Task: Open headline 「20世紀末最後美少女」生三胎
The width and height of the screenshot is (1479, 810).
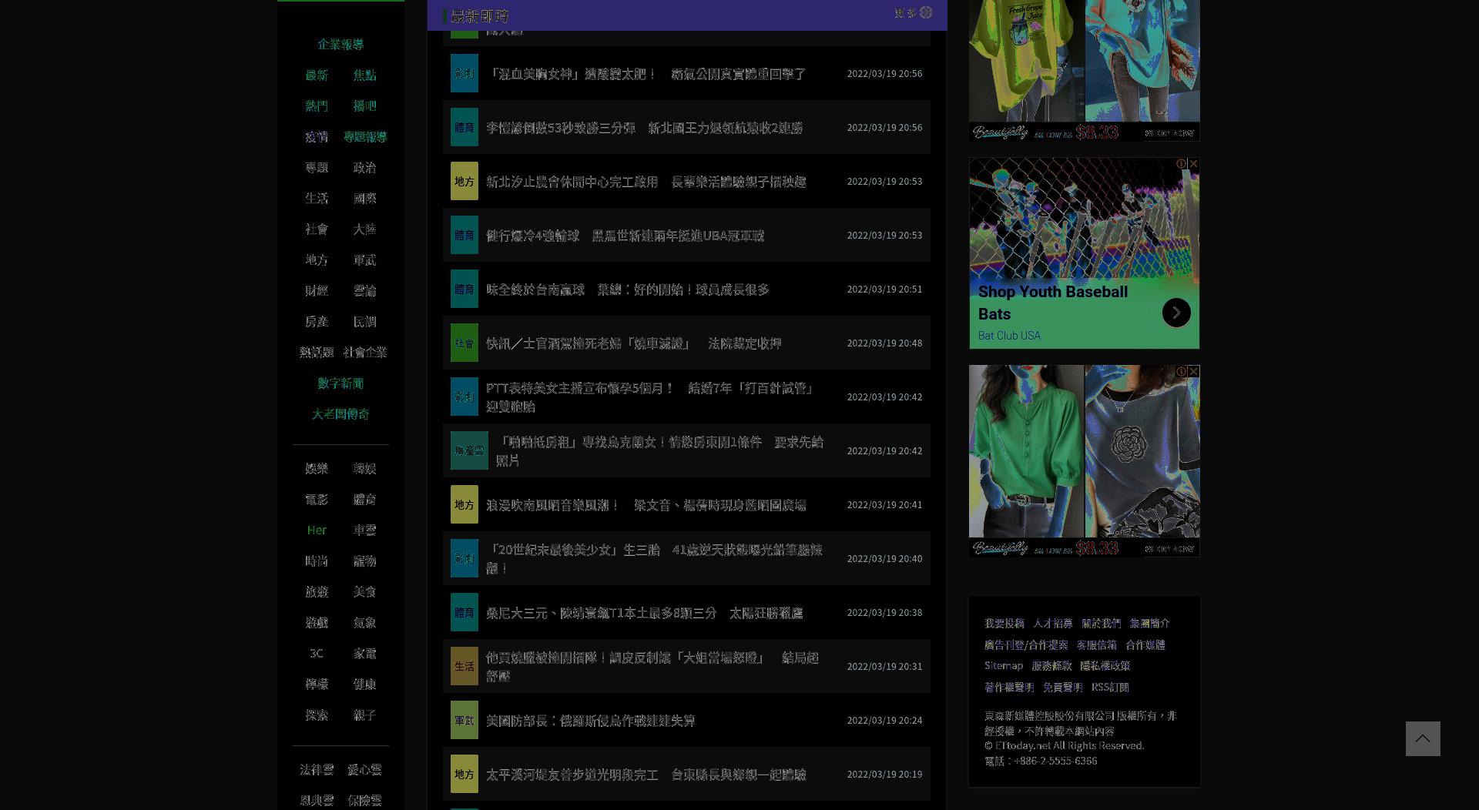Action: (x=654, y=558)
